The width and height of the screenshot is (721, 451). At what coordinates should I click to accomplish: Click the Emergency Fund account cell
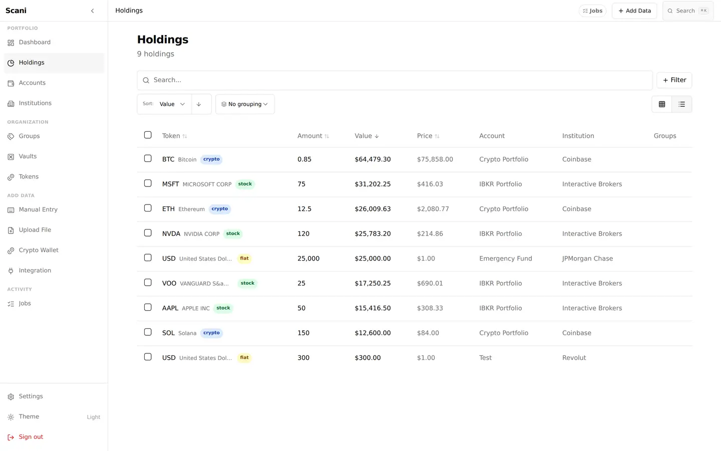505,259
